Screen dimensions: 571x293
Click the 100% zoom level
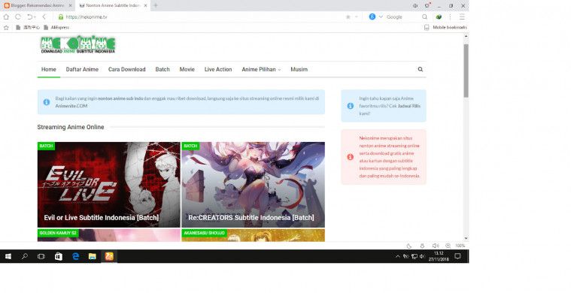460,246
